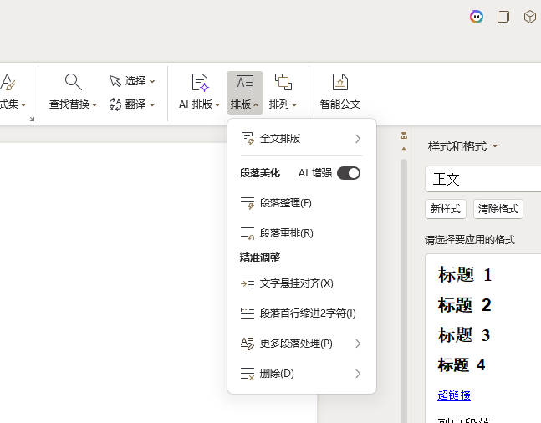Apply the 标题 4 style
The height and width of the screenshot is (423, 541).
pos(462,364)
